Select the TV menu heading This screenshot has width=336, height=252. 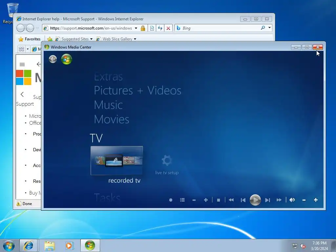coord(96,138)
